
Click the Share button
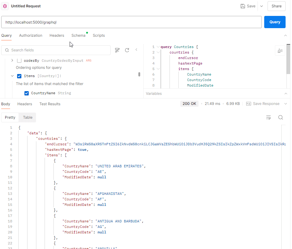tap(276, 6)
